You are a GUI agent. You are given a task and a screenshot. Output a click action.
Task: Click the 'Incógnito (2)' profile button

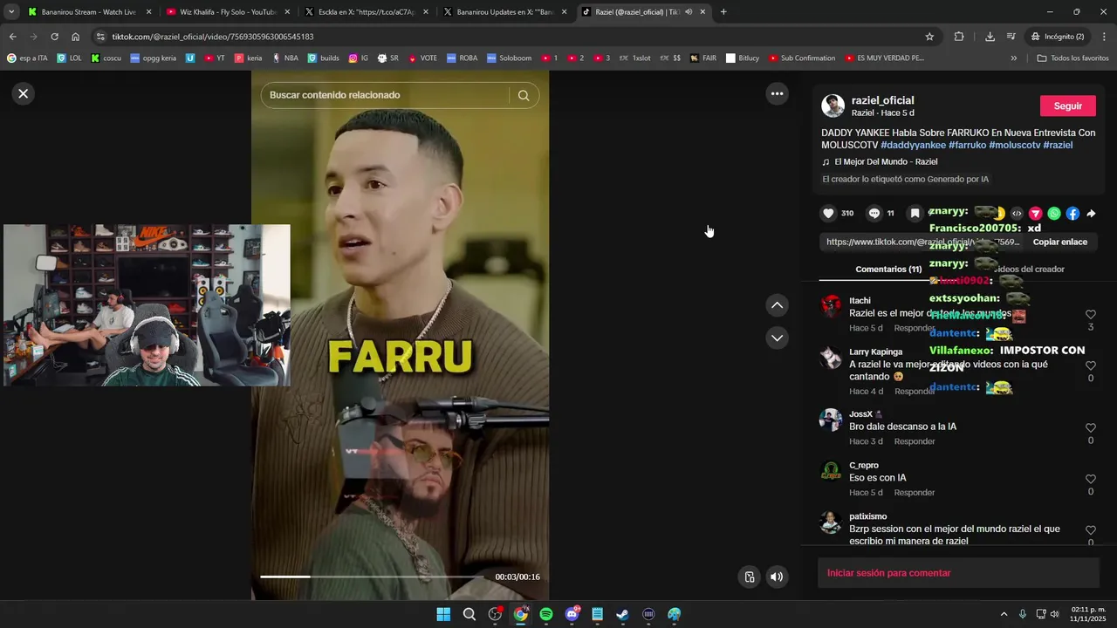tap(1057, 37)
